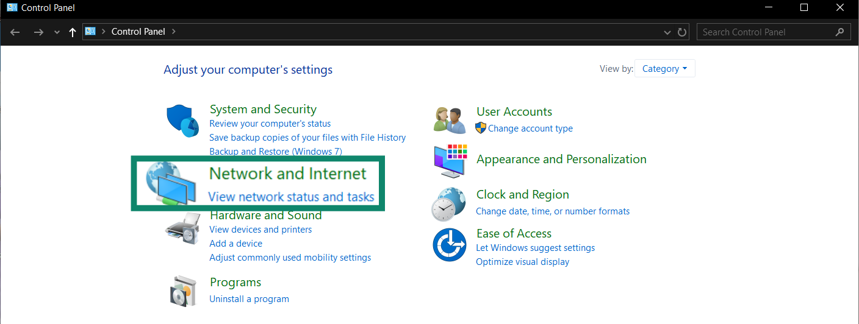Expand the chevron after Control Panel breadcrumb

coord(174,32)
